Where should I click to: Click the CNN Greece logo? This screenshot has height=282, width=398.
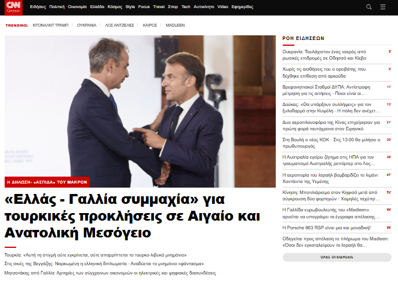13,8
